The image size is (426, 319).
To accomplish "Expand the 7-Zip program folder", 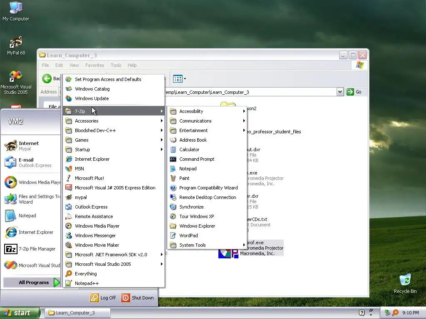I will (x=114, y=111).
